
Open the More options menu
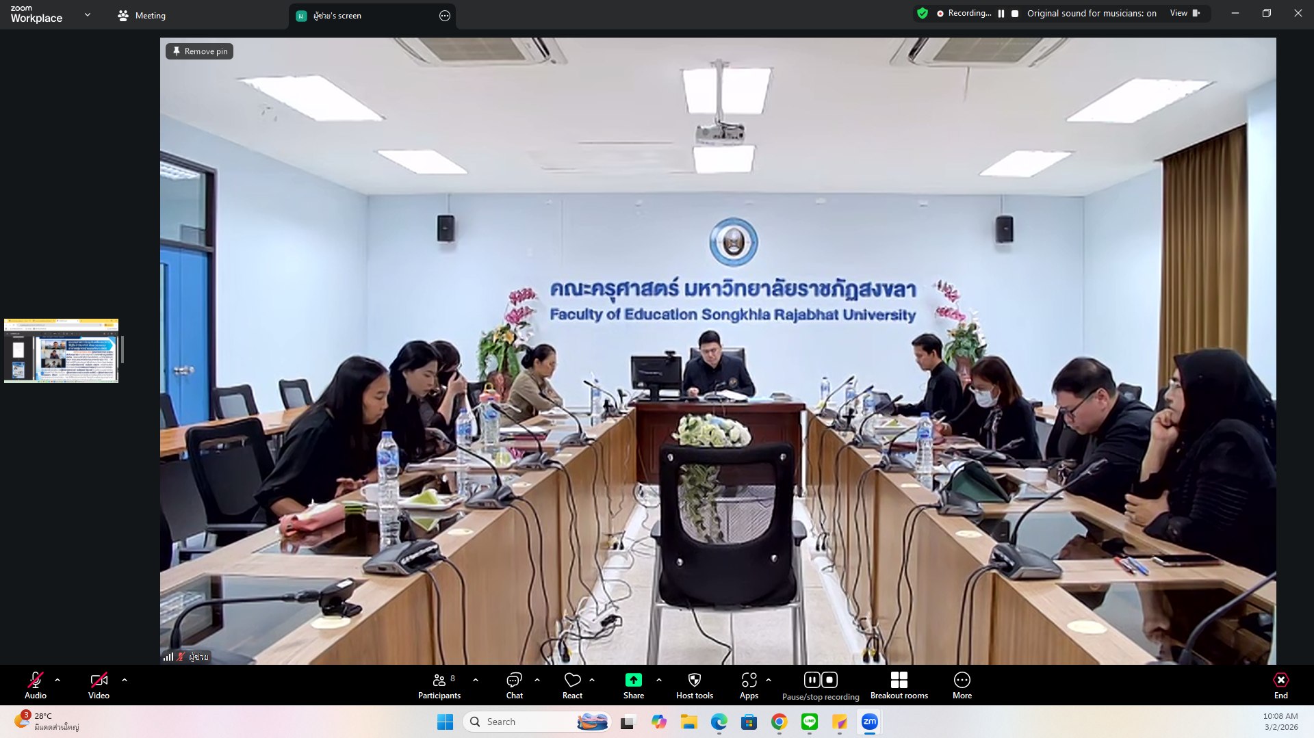tap(962, 685)
